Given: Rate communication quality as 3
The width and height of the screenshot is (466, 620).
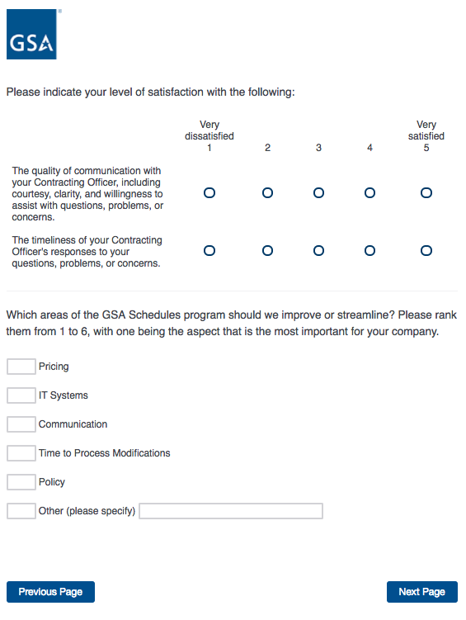Looking at the screenshot, I should click(x=318, y=193).
